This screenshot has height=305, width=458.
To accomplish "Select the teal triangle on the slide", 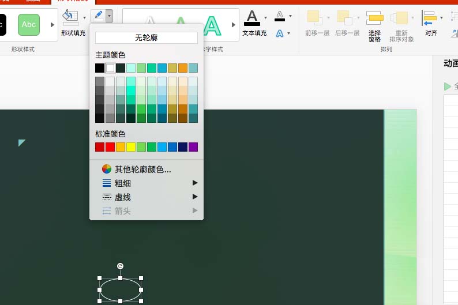I will [x=21, y=142].
